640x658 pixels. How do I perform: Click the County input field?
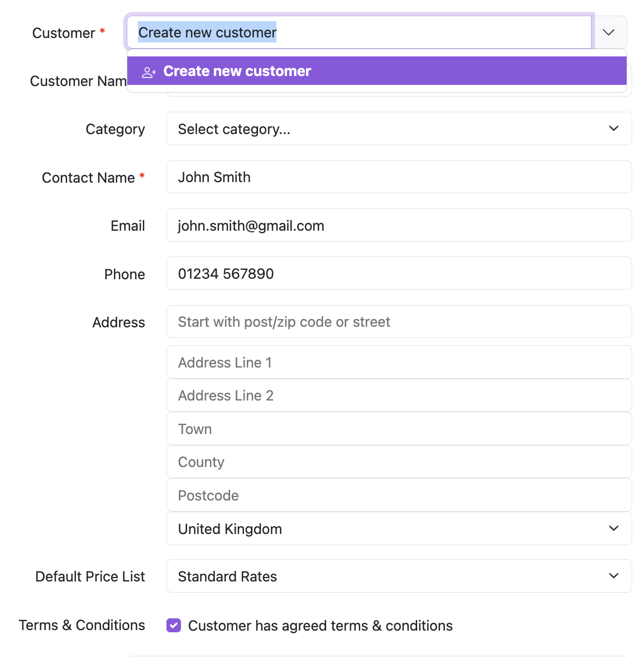(x=399, y=462)
